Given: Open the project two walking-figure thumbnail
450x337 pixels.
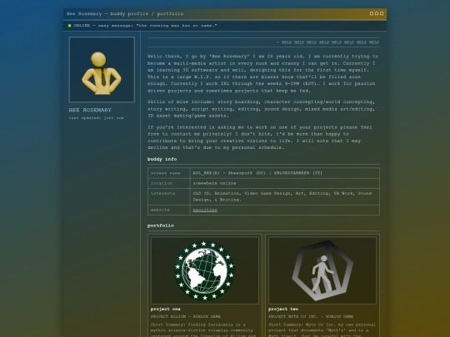Looking at the screenshot, I should (x=322, y=270).
